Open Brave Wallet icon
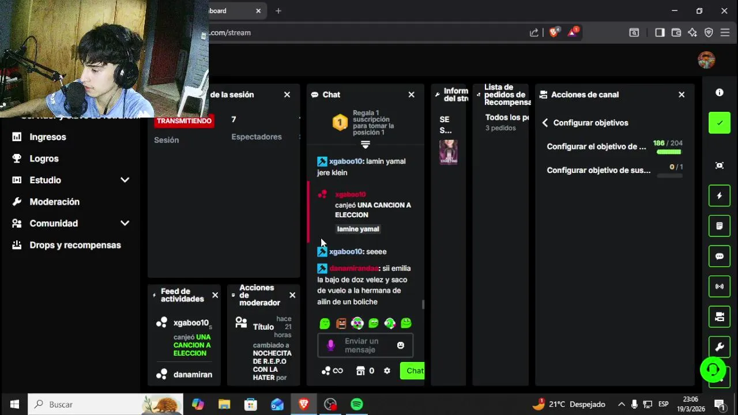 click(676, 33)
